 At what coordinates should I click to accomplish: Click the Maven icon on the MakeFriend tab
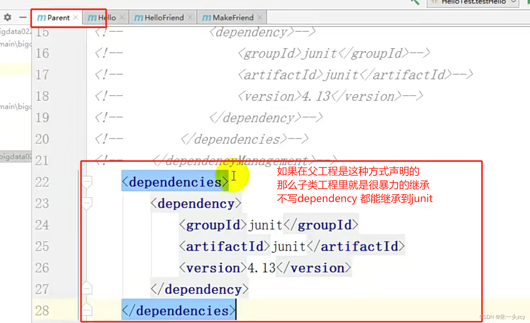click(207, 18)
